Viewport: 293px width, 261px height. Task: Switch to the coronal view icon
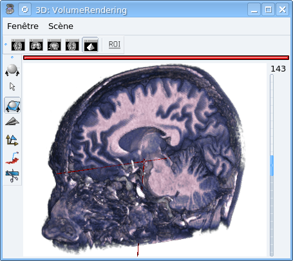coord(36,45)
